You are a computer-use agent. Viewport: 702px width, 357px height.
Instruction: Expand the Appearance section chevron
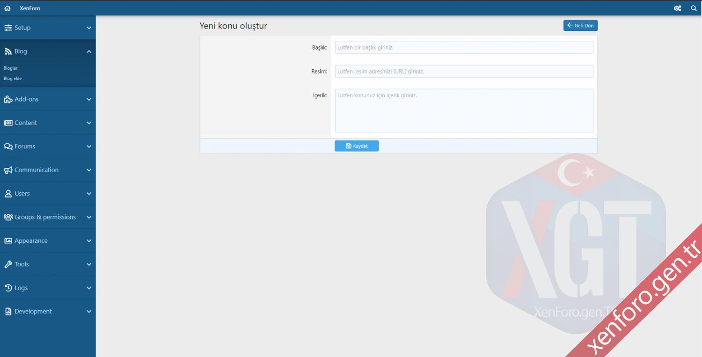coord(89,241)
